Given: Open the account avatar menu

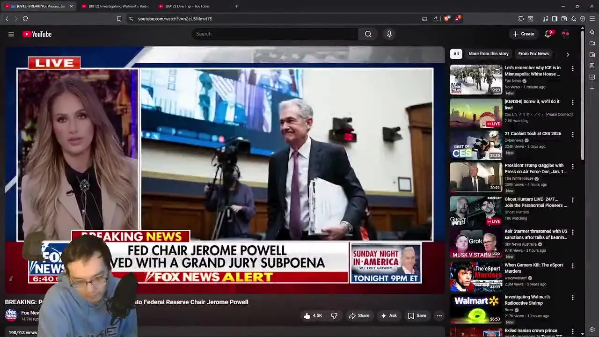Looking at the screenshot, I should coord(565,34).
